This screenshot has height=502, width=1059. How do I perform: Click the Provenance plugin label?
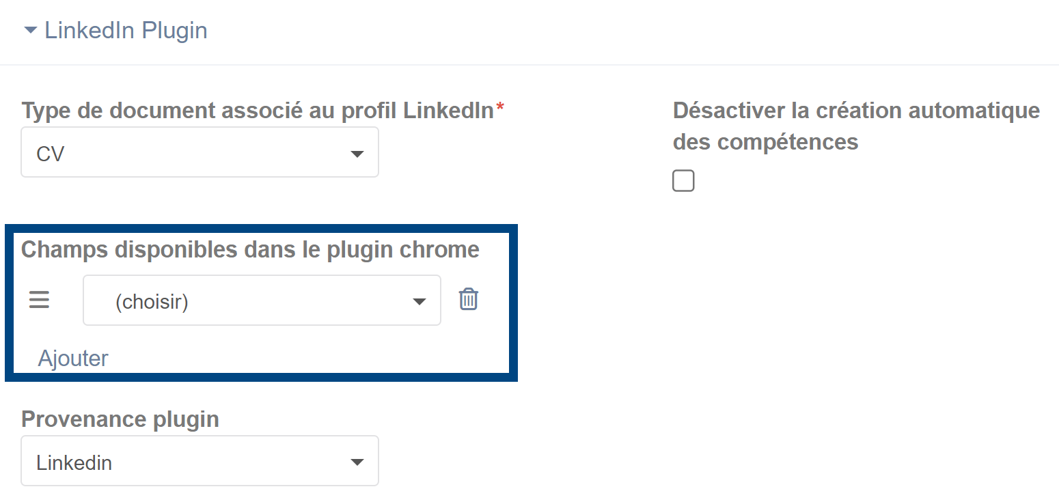(x=120, y=419)
